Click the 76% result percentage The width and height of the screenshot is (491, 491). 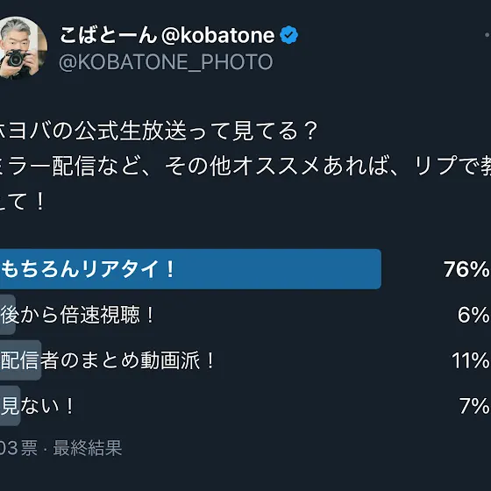pyautogui.click(x=466, y=269)
